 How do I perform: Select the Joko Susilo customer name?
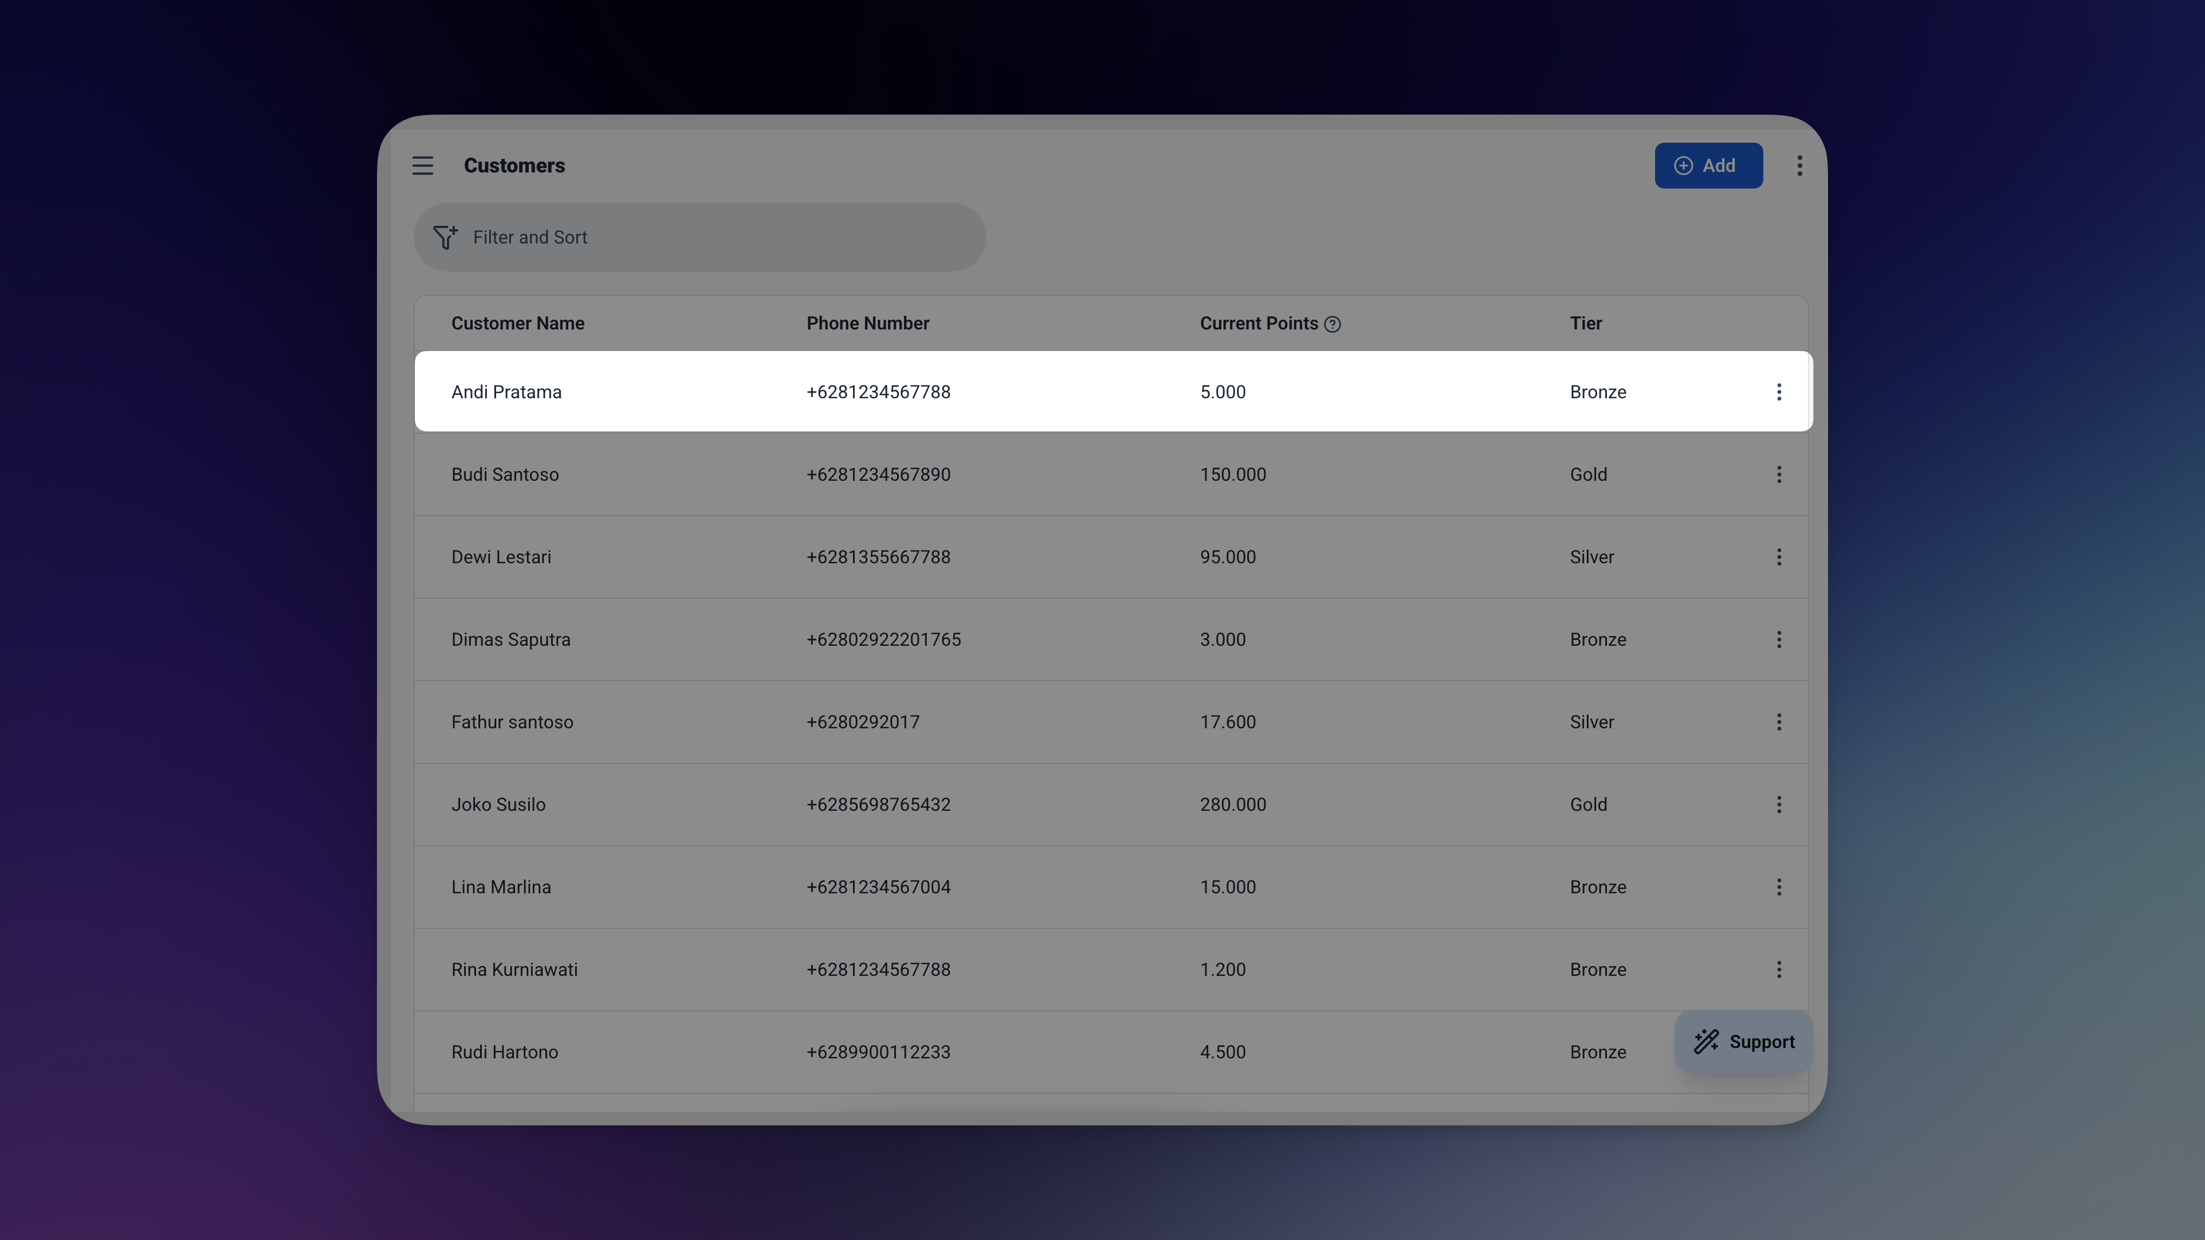(498, 805)
